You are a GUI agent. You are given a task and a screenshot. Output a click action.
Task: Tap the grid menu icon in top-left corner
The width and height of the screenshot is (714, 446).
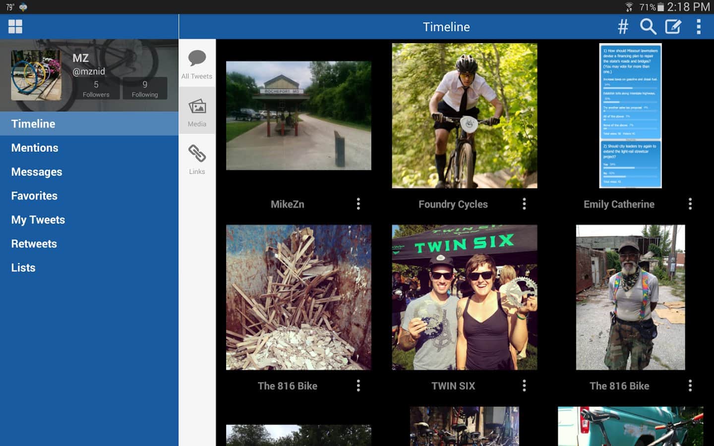pyautogui.click(x=15, y=27)
